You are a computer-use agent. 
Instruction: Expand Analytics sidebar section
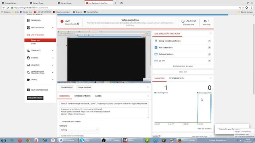click(53, 65)
